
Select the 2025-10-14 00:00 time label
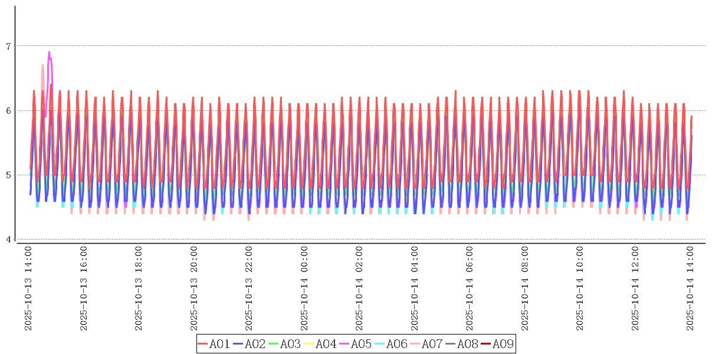(x=304, y=289)
